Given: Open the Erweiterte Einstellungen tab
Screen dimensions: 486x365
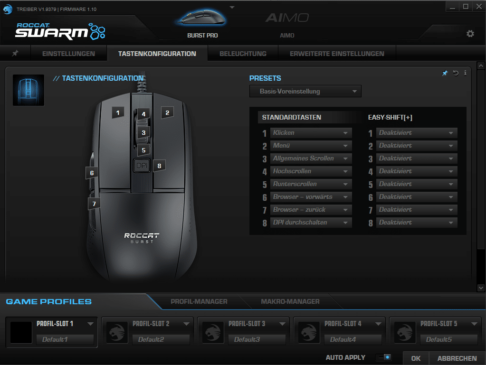Looking at the screenshot, I should click(337, 54).
